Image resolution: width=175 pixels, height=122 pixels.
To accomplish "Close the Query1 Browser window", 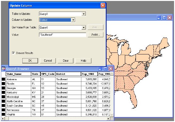I will [x=111, y=69].
